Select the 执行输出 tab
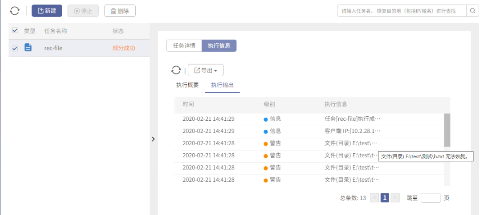482x215 pixels. pyautogui.click(x=222, y=85)
